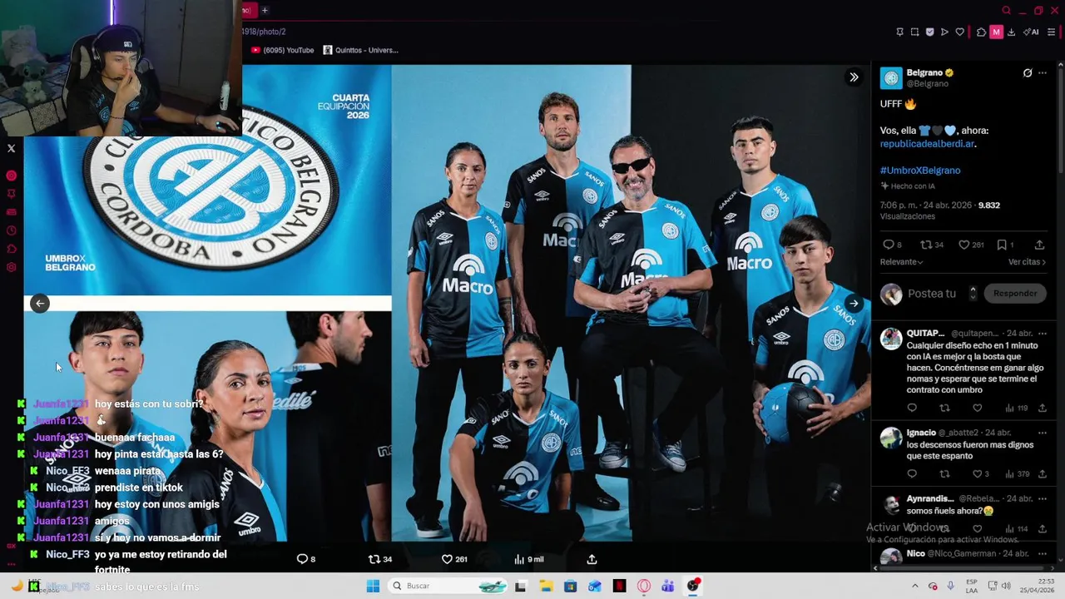The width and height of the screenshot is (1065, 599).
Task: View stats of QUITAP reply showing 119
Action: point(1017,408)
